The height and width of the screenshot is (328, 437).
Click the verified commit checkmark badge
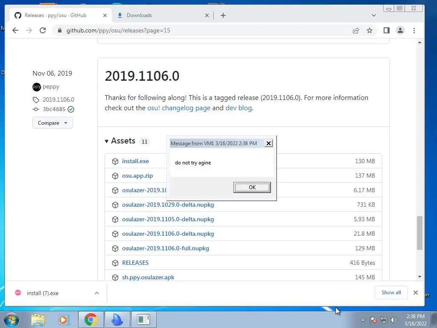(x=71, y=109)
